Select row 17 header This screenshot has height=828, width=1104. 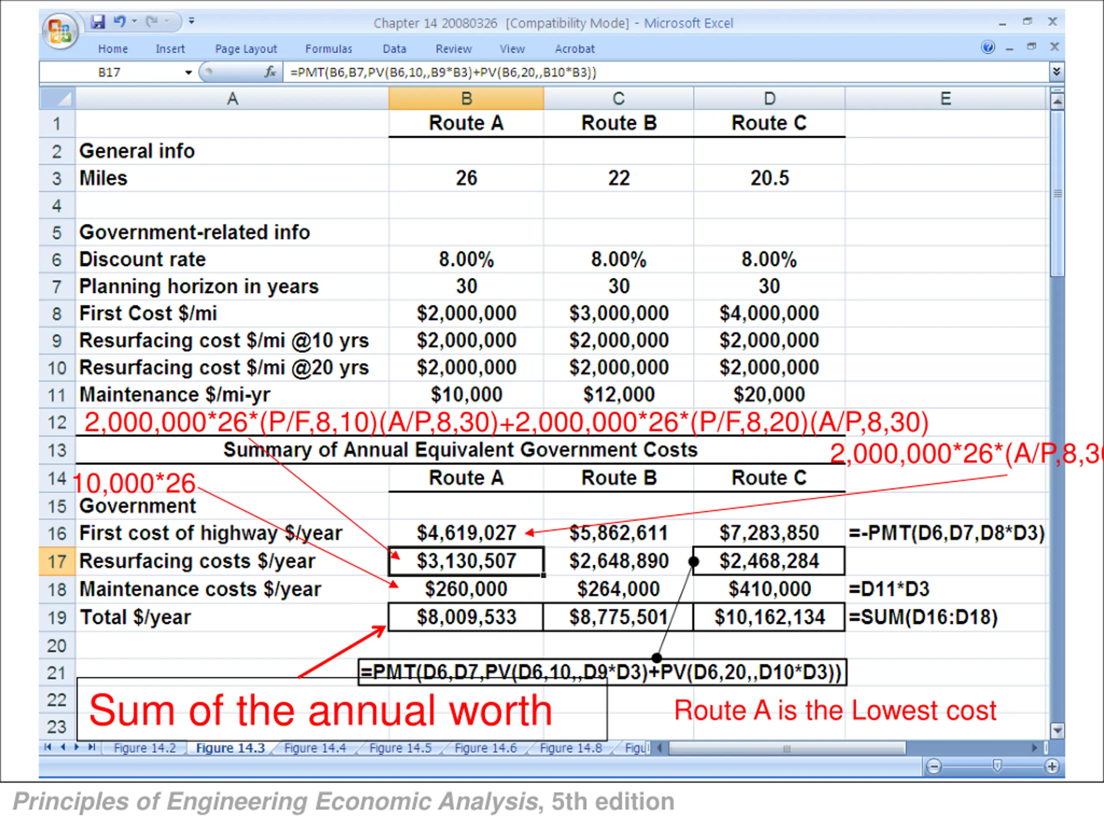click(x=57, y=561)
